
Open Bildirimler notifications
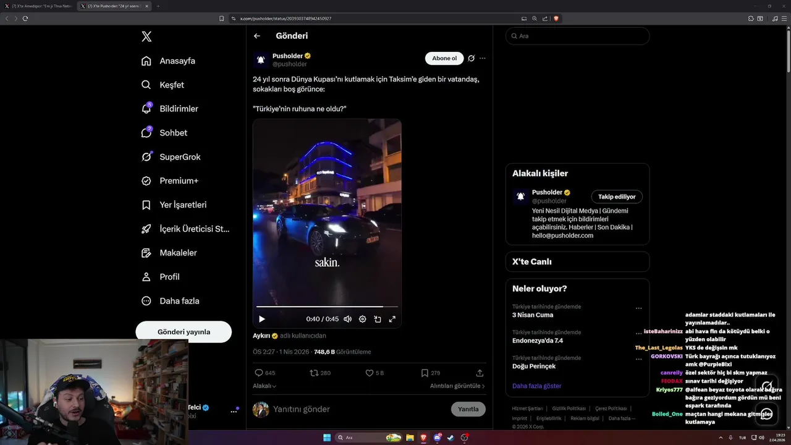click(x=170, y=109)
